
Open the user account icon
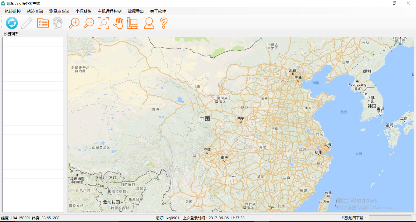[149, 23]
